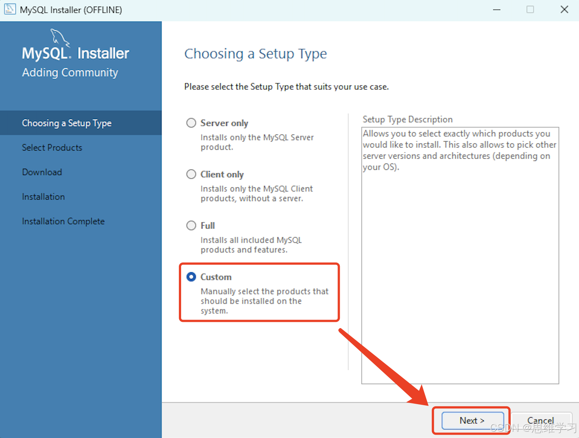Click the 'Setup Type Description' label
579x438 pixels.
point(408,120)
